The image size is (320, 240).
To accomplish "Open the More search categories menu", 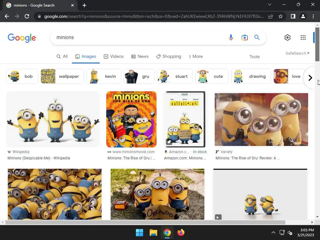I will (x=196, y=56).
